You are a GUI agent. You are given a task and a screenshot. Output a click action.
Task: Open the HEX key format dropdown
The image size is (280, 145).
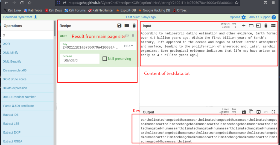(x=129, y=46)
